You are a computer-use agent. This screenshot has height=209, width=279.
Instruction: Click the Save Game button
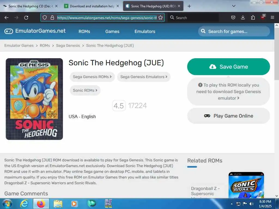coord(229,67)
